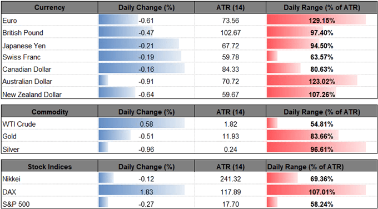Image resolution: width=378 pixels, height=209 pixels.
Task: Select S&P 500 row label
Action: pyautogui.click(x=16, y=204)
